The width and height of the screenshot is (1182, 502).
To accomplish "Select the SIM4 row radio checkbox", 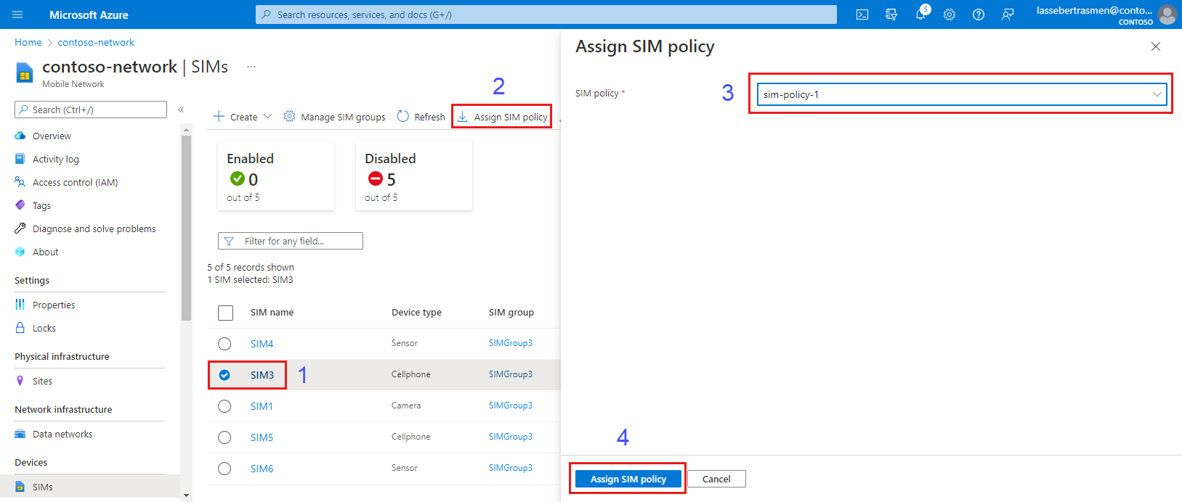I will pos(224,344).
